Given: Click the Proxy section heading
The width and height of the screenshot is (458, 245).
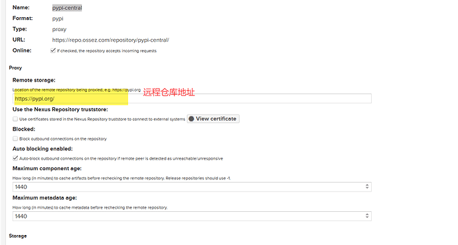Looking at the screenshot, I should [15, 68].
